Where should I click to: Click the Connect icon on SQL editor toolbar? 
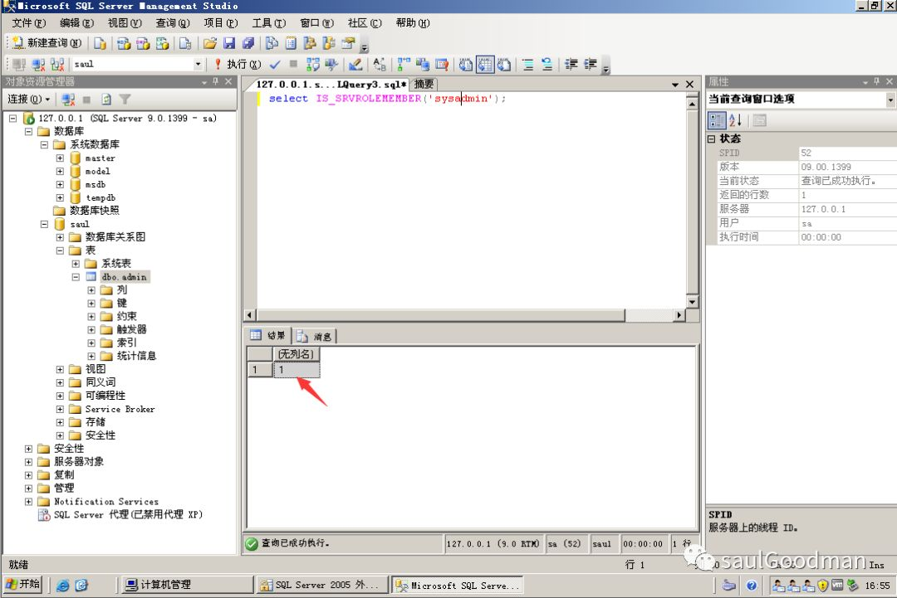pos(19,65)
